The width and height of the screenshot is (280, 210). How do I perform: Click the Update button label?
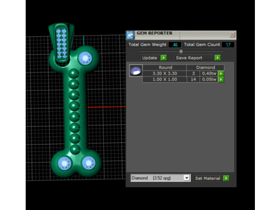(x=149, y=58)
